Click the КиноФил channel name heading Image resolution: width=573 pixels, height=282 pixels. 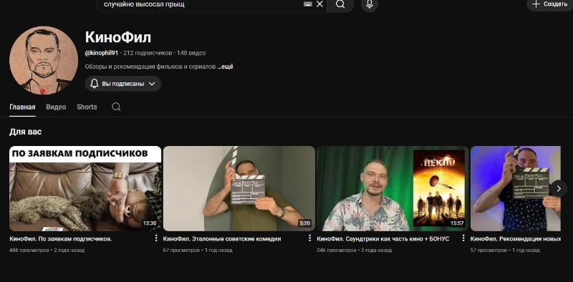point(118,37)
